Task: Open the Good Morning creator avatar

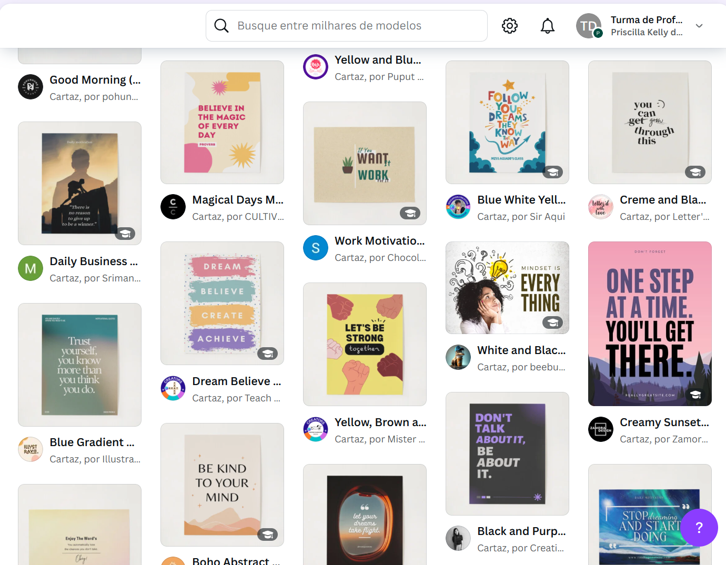Action: (31, 87)
